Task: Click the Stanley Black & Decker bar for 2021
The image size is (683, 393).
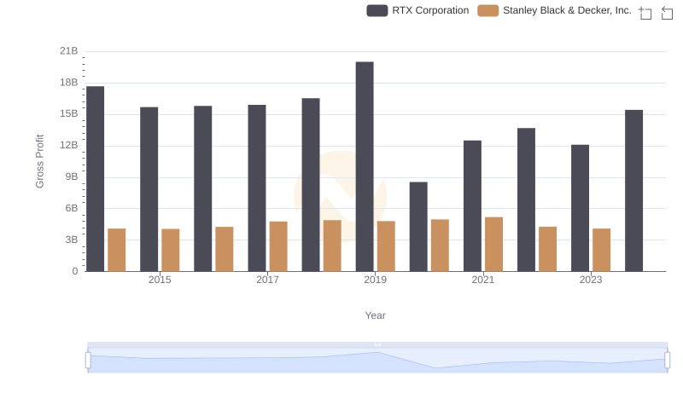Action: (x=494, y=245)
